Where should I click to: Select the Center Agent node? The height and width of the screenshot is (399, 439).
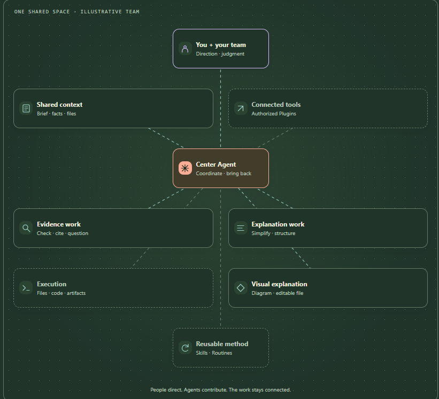[221, 168]
